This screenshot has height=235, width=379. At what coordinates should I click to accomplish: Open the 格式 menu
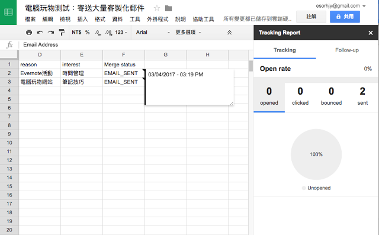(100, 20)
